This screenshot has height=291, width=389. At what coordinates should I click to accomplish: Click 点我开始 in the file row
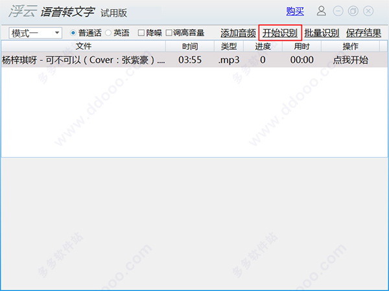pos(351,60)
